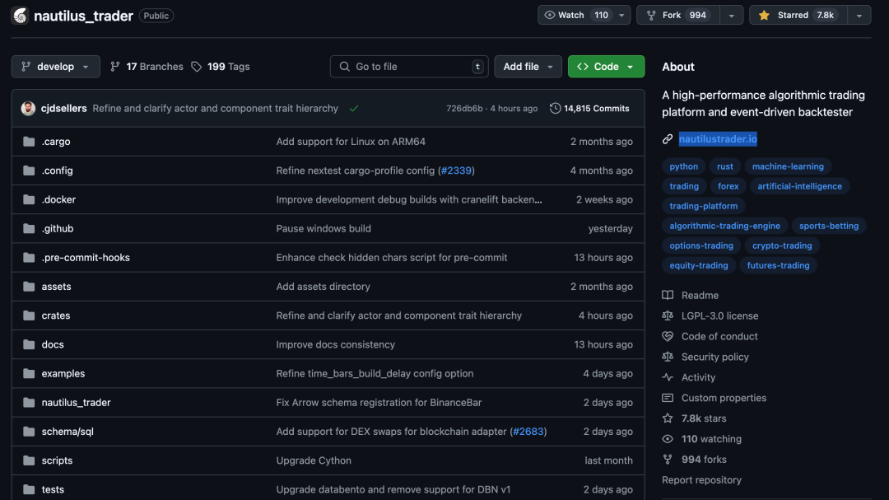Image resolution: width=889 pixels, height=500 pixels.
Task: Open the 17 Branches link
Action: (x=147, y=67)
